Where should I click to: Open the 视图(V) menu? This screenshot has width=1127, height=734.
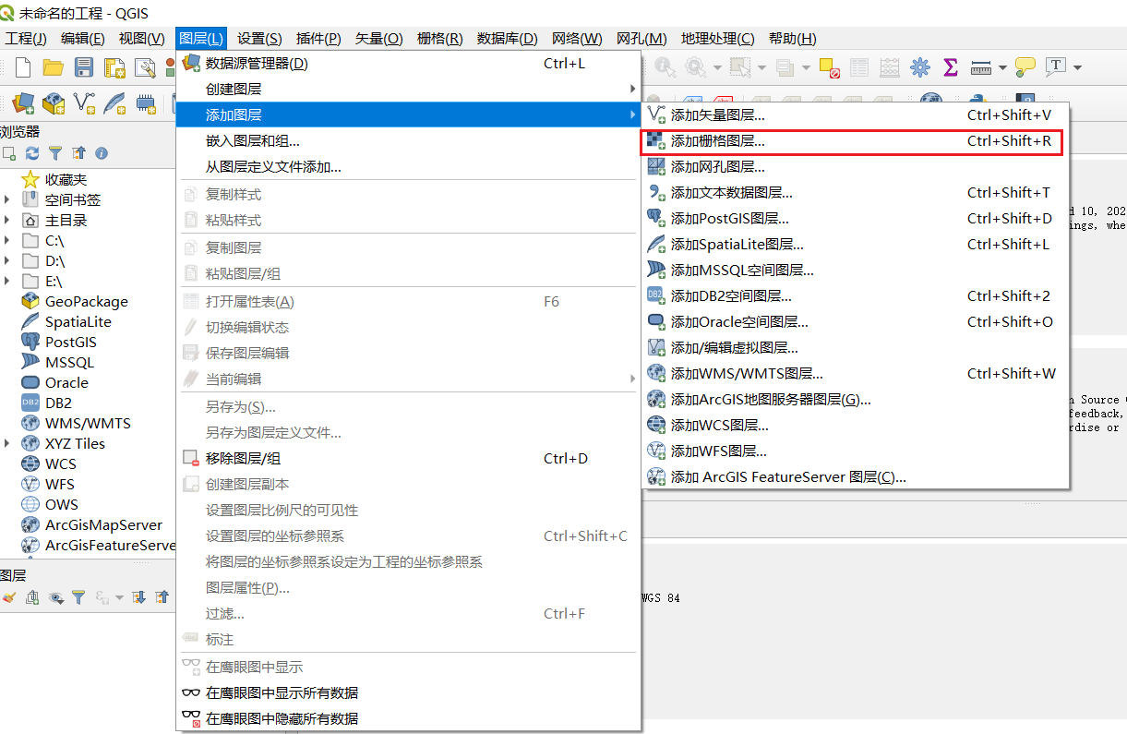click(x=141, y=38)
